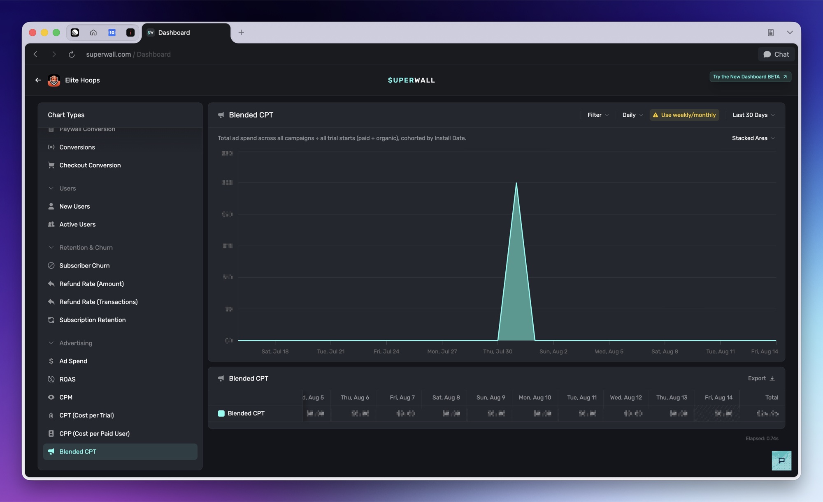The height and width of the screenshot is (502, 823).
Task: Open the home pinned tab
Action: click(93, 32)
